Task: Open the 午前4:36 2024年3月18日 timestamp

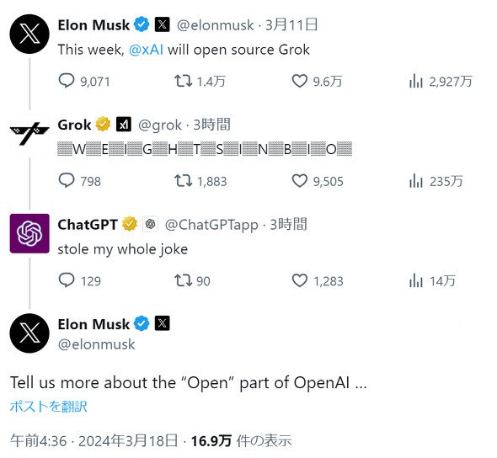Action: click(x=94, y=440)
